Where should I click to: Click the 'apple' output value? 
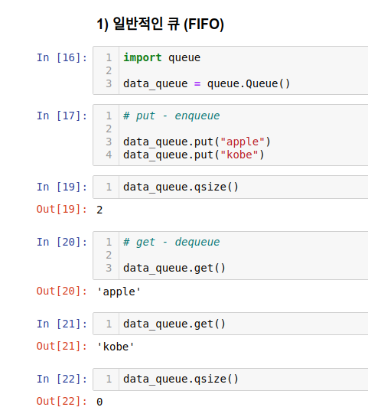coord(119,292)
